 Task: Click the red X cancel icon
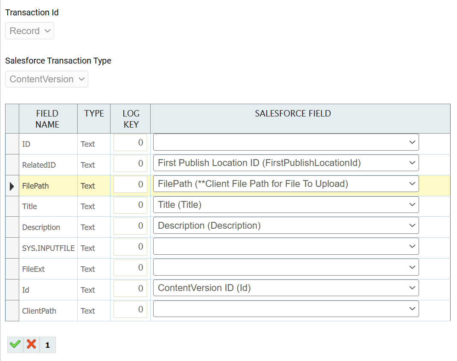pos(31,344)
